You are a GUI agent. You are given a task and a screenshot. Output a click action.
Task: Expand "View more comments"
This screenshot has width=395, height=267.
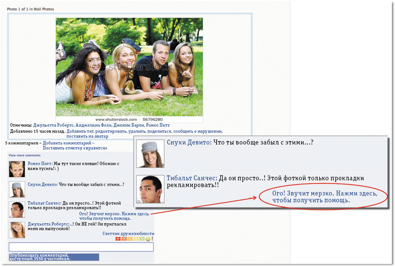tap(24, 156)
